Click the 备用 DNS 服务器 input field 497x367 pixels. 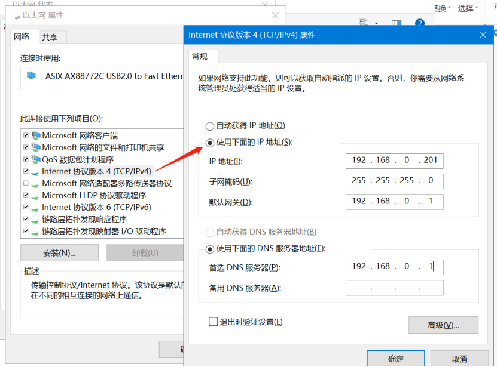[394, 288]
